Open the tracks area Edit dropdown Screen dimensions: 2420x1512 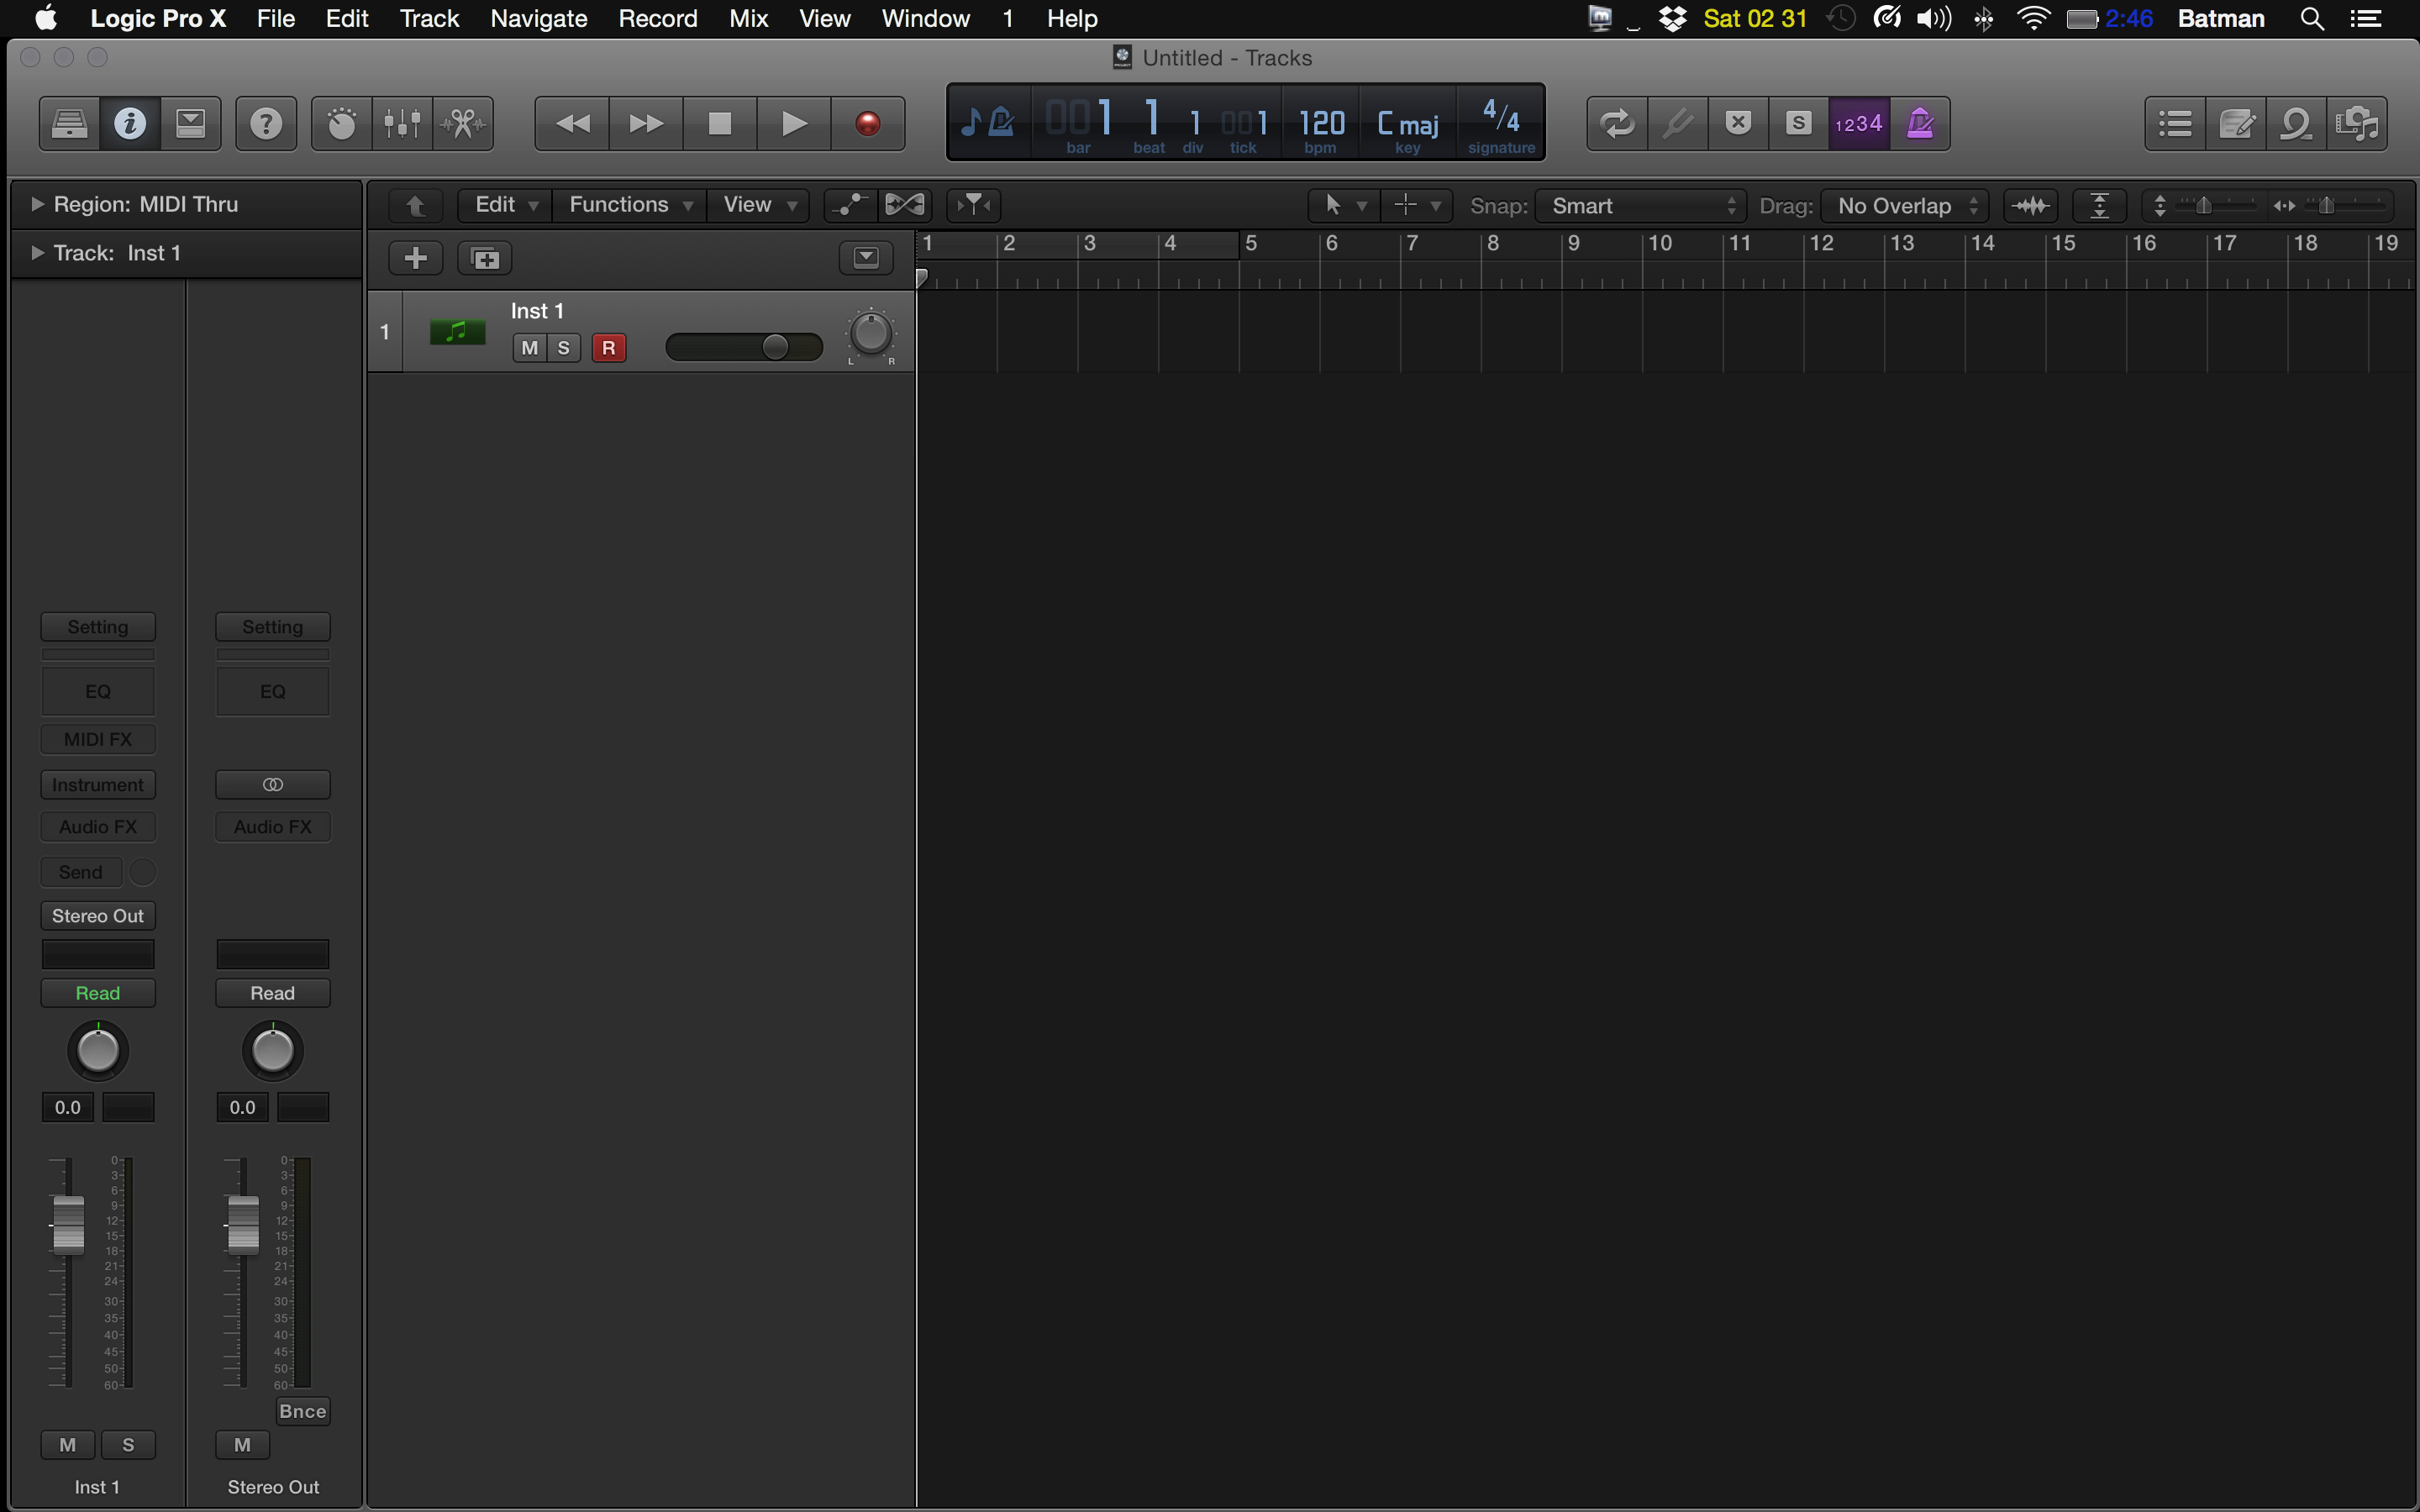click(x=505, y=206)
